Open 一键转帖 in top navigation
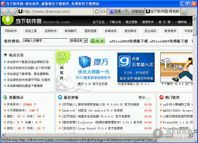 coord(181,22)
